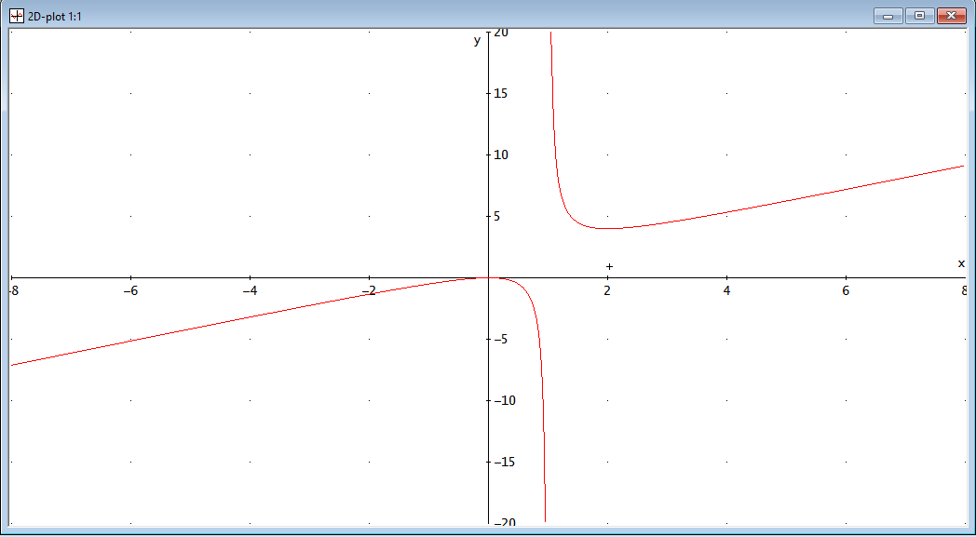Click the tick label 5 on the y-axis

498,216
